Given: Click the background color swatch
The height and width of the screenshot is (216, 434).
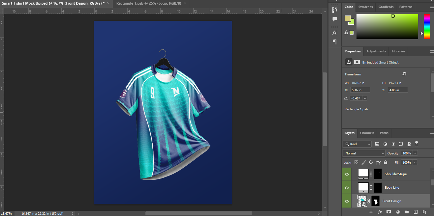Looking at the screenshot, I should [x=353, y=23].
